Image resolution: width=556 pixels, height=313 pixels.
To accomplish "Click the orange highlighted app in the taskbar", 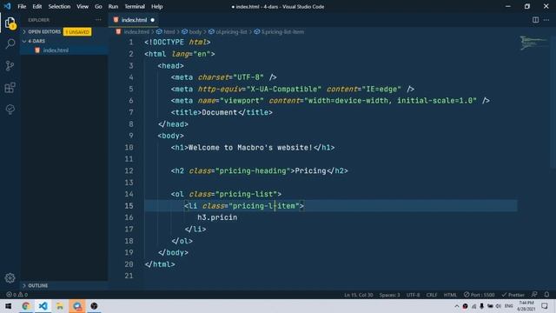I will [77, 306].
